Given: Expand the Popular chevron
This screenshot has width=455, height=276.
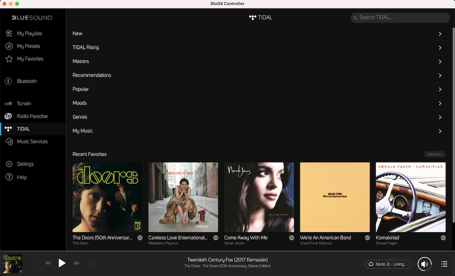Looking at the screenshot, I should (440, 89).
